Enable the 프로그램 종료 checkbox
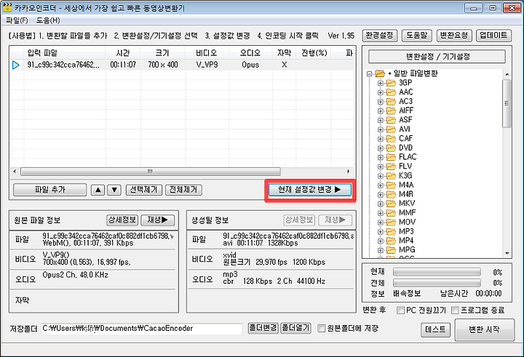This screenshot has width=524, height=357. pos(455,310)
